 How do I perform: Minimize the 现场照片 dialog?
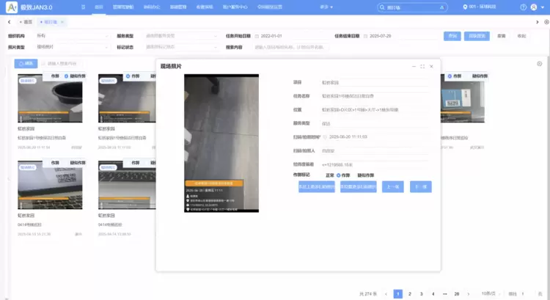click(x=413, y=66)
